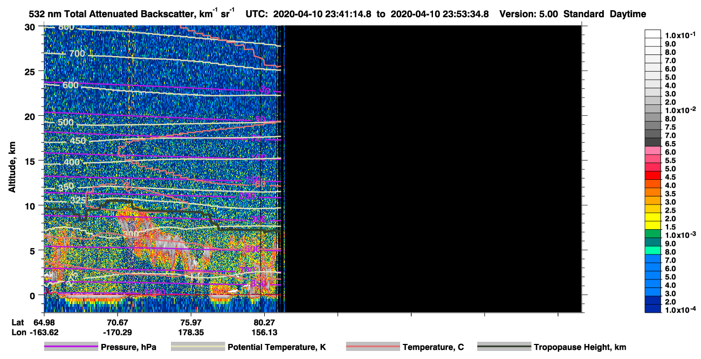Image resolution: width=701 pixels, height=359 pixels.
Task: Click the red 4.5 colorbar swatch
Action: coord(653,176)
